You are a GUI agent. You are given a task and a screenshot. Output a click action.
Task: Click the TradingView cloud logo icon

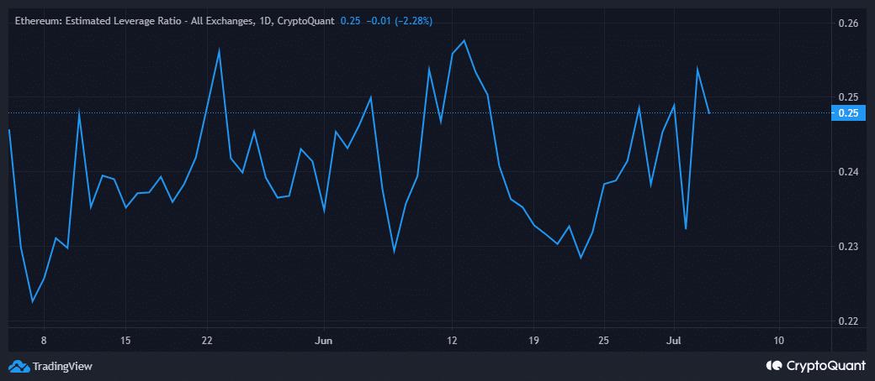click(19, 366)
